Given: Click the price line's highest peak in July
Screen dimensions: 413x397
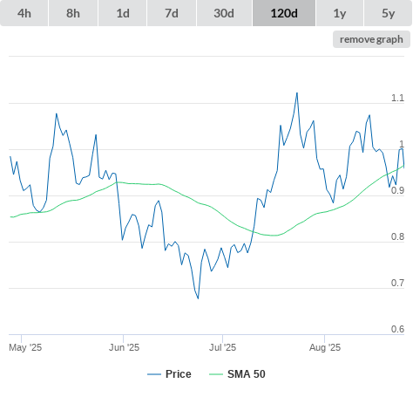Looking at the screenshot, I should (x=297, y=93).
